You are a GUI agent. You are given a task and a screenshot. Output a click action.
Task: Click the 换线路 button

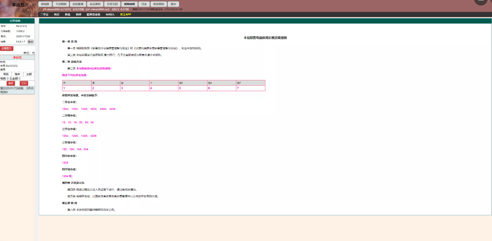coord(45,4)
